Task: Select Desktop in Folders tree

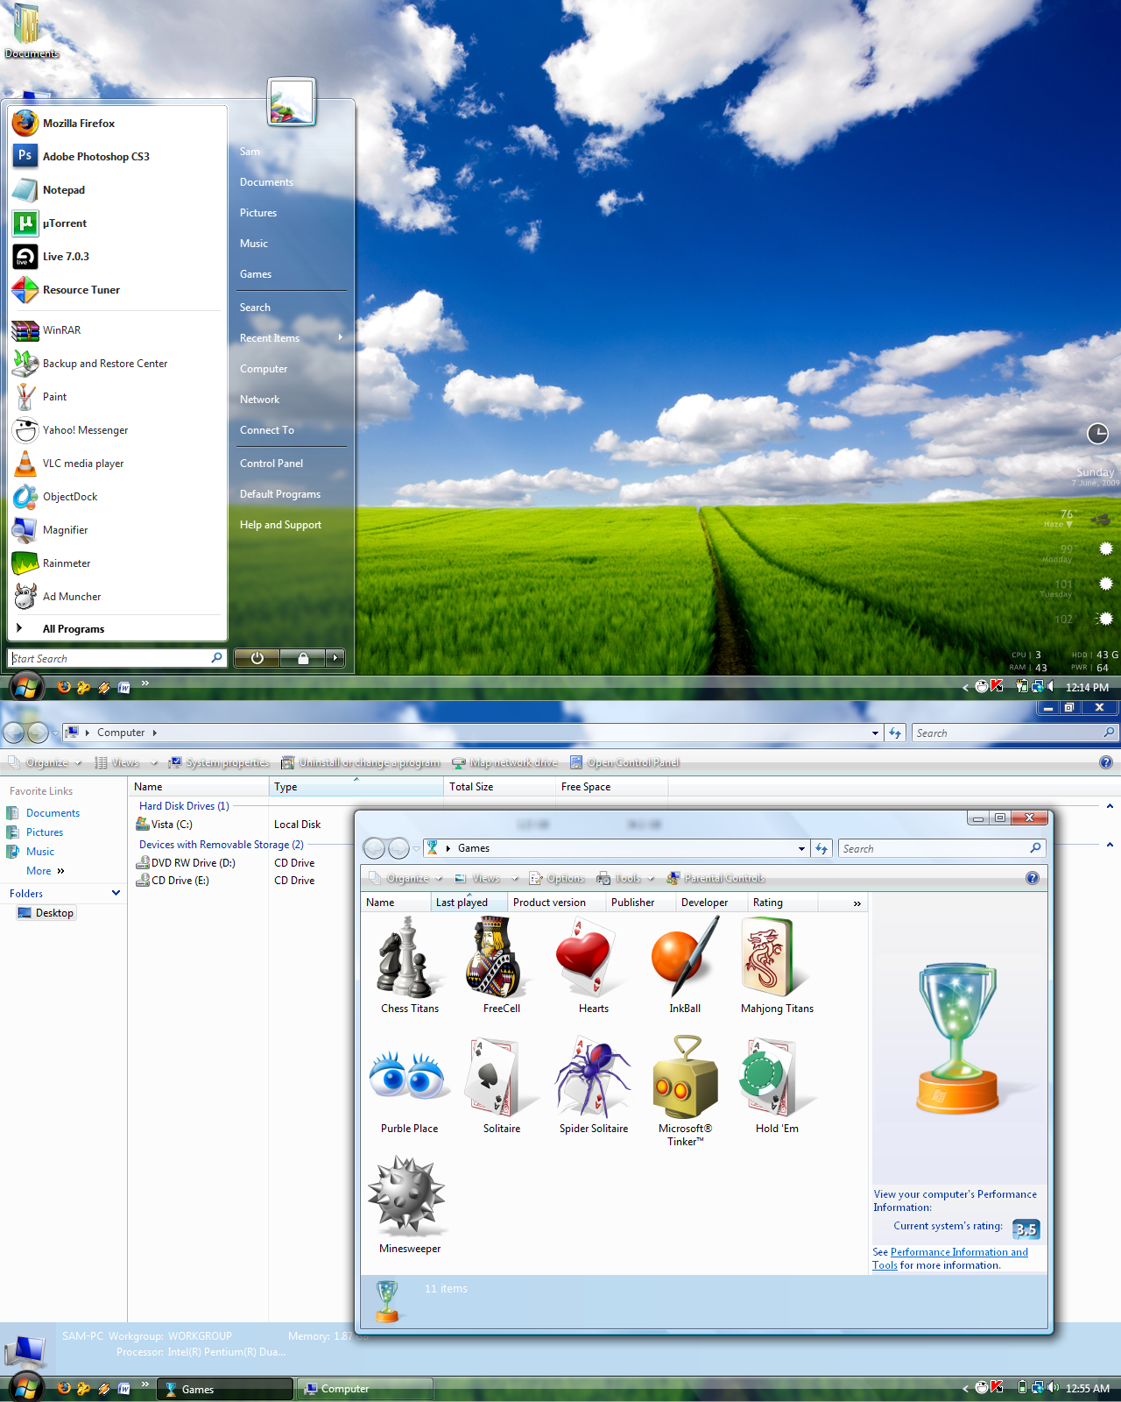Action: tap(46, 913)
